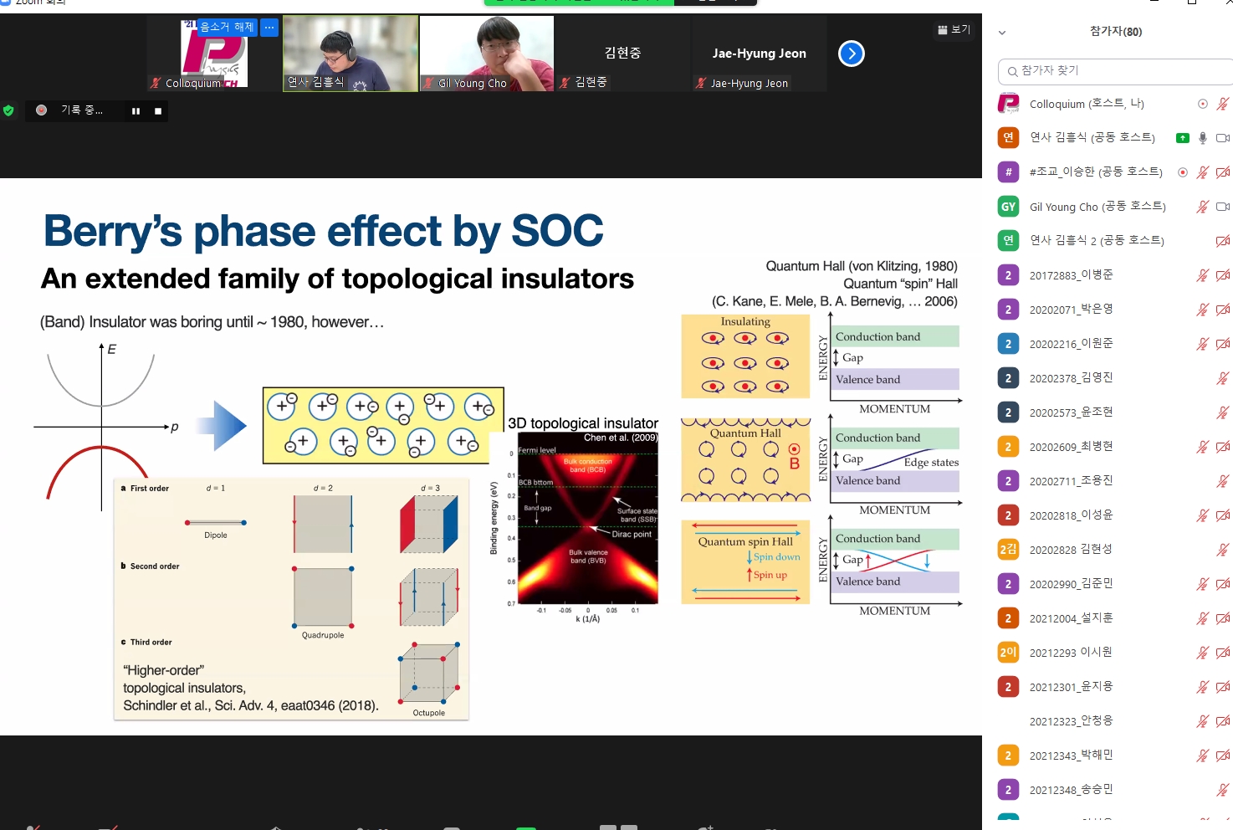The height and width of the screenshot is (830, 1233).
Task: Collapse the 참가자 participants panel with the chevron
Action: click(x=1002, y=33)
